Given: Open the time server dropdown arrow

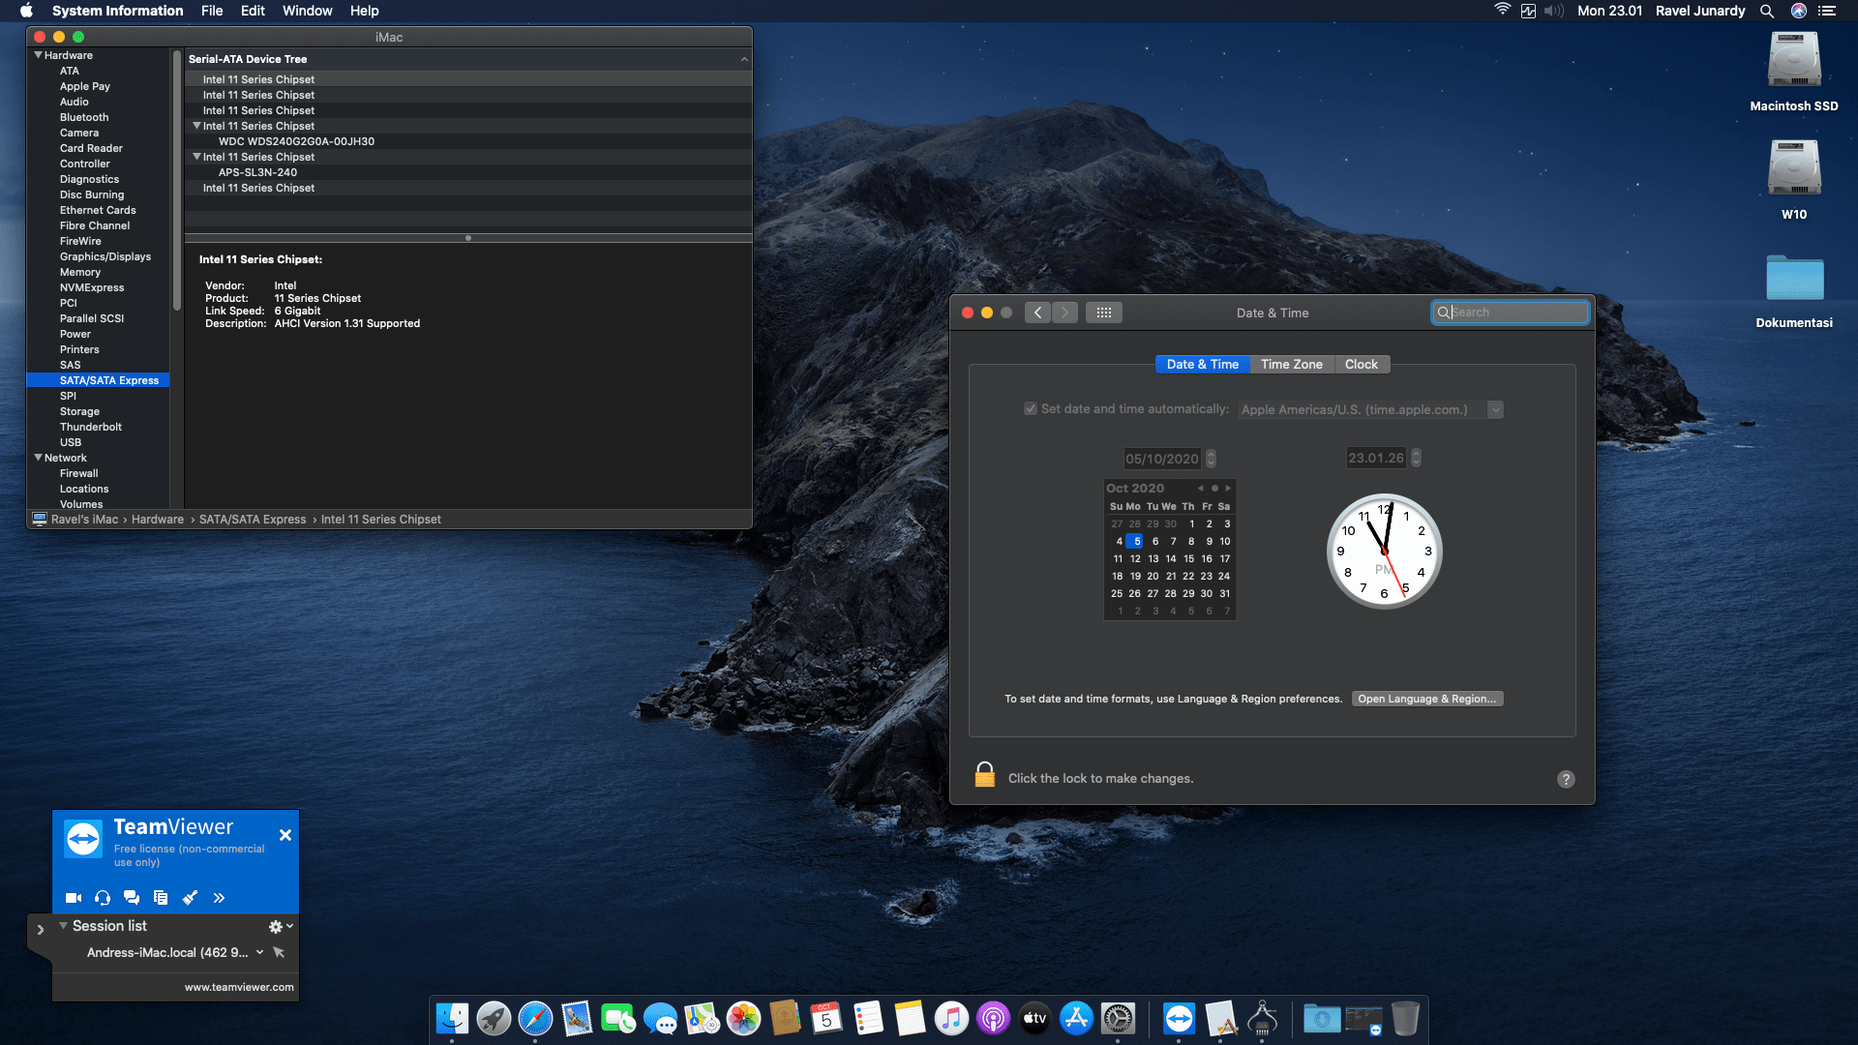Looking at the screenshot, I should pos(1495,409).
